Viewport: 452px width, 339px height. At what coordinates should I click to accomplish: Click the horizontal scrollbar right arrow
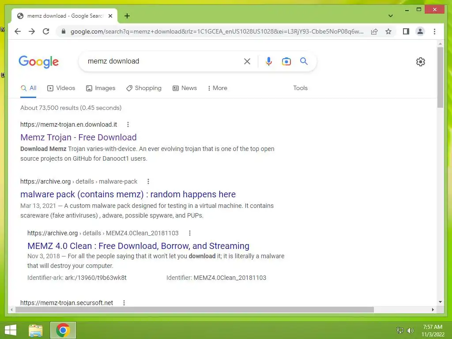(x=433, y=309)
